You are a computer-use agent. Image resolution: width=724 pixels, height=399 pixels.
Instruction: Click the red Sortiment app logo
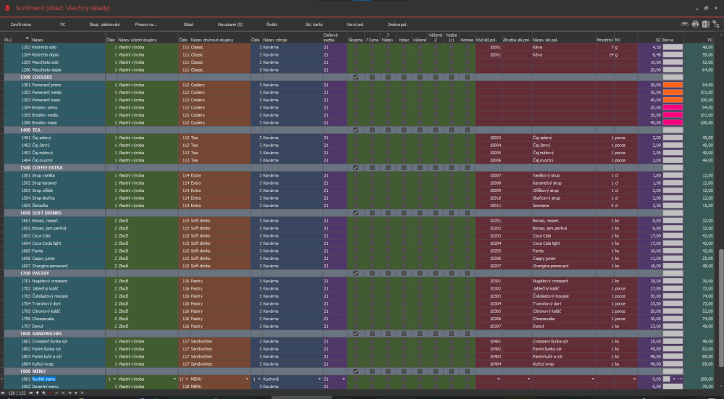[x=7, y=8]
